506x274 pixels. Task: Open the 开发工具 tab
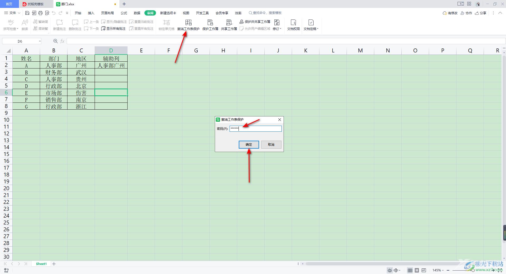pyautogui.click(x=202, y=13)
